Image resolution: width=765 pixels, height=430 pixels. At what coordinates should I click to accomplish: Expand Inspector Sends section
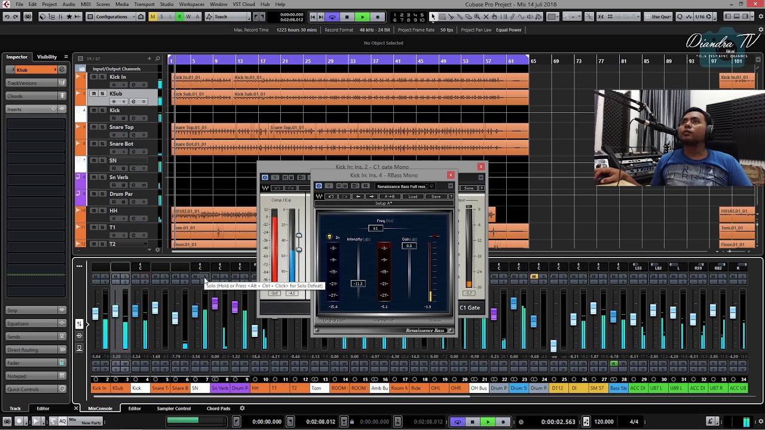pyautogui.click(x=36, y=336)
